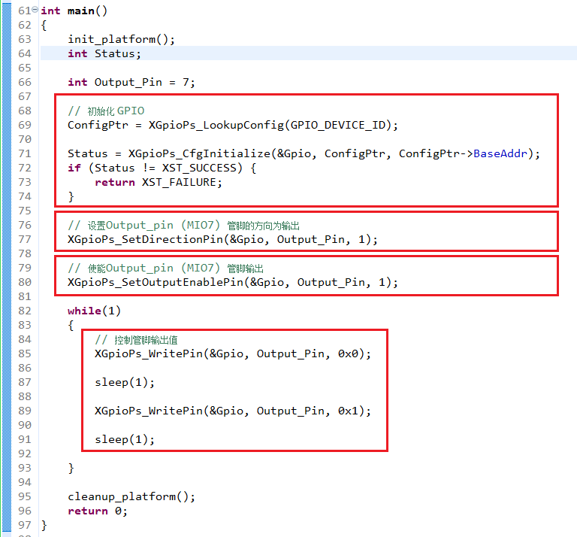
Task: Collapse the main() function fold marker
Action: pos(35,10)
